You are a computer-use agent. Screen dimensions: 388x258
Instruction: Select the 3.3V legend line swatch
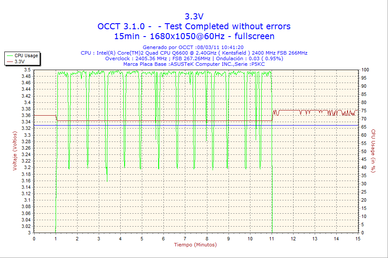pyautogui.click(x=10, y=61)
